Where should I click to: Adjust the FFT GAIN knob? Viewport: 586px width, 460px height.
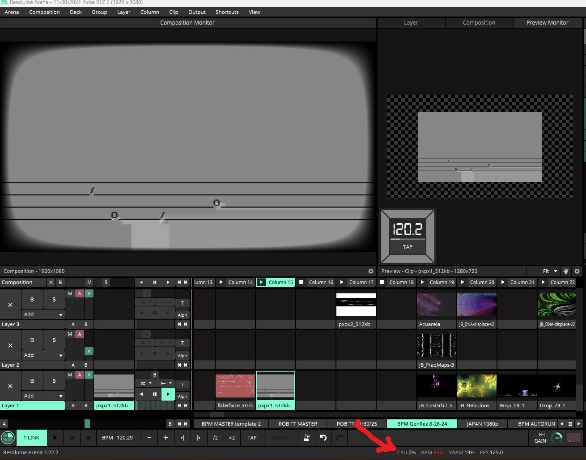click(x=556, y=438)
